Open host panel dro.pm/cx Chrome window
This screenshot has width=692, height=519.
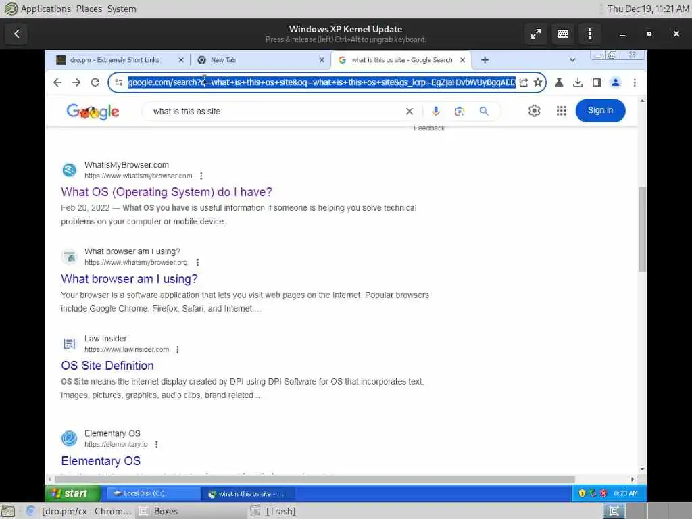(80, 511)
